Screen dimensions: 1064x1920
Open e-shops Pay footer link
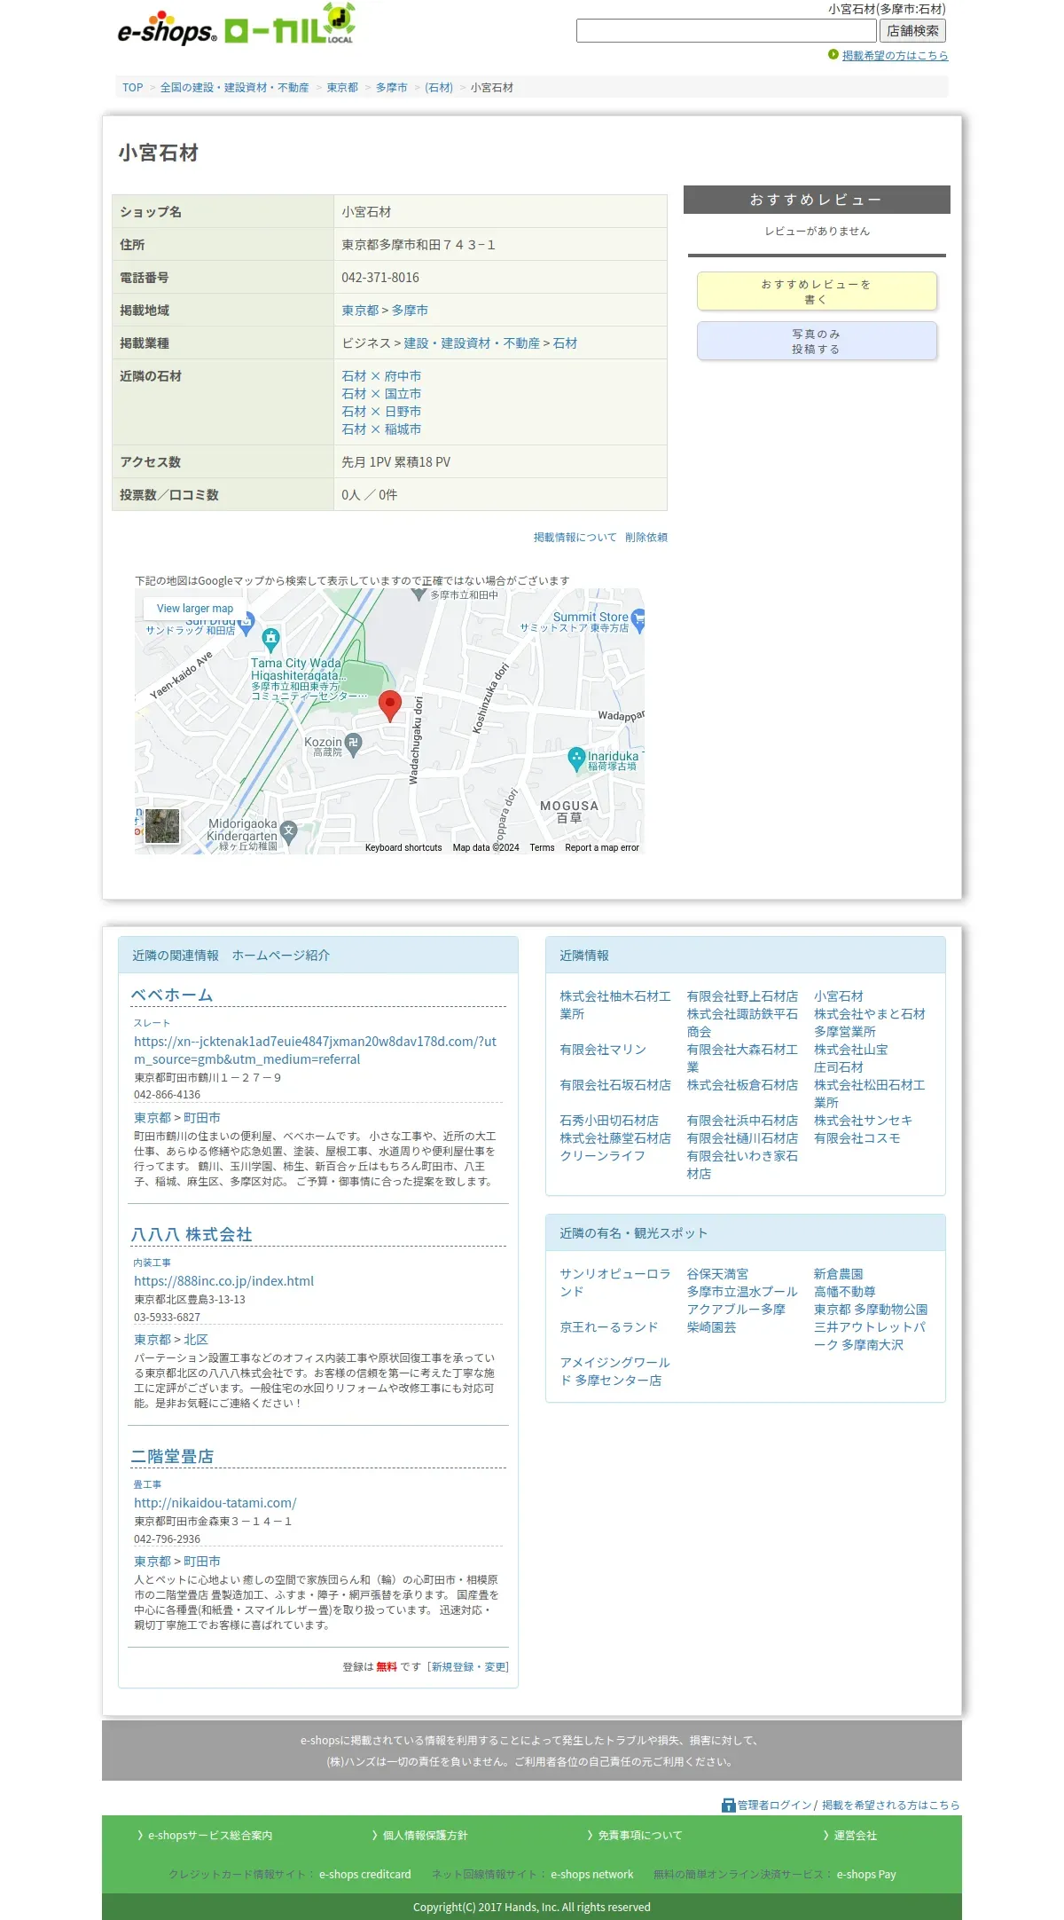pyautogui.click(x=866, y=1875)
